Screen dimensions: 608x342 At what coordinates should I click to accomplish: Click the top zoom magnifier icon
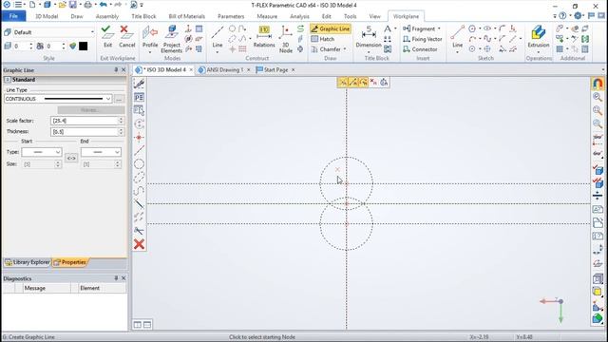(598, 97)
